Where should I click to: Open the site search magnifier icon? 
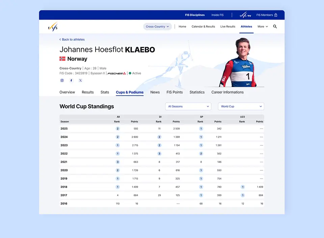(x=275, y=26)
